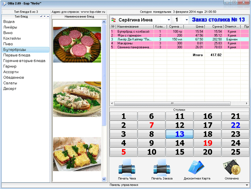The image size is (251, 189).
Task: Mark order paid with Оплачено icon
Action: [x=232, y=167]
